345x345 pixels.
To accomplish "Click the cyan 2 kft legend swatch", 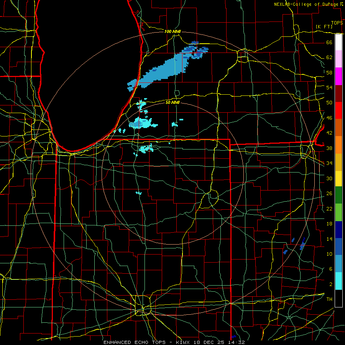I will pos(338,281).
